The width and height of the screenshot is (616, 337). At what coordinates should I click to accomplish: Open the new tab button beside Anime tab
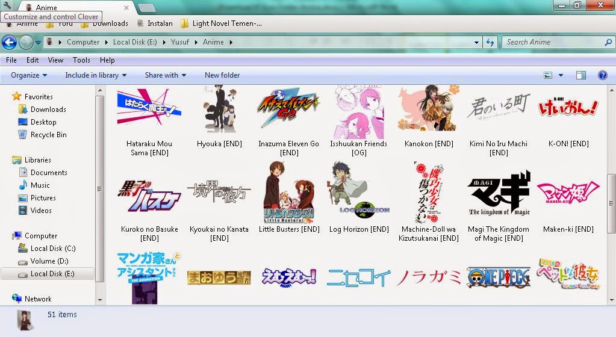pos(146,7)
